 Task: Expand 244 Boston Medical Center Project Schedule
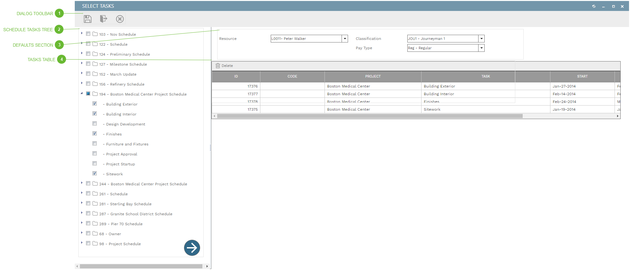[82, 183]
